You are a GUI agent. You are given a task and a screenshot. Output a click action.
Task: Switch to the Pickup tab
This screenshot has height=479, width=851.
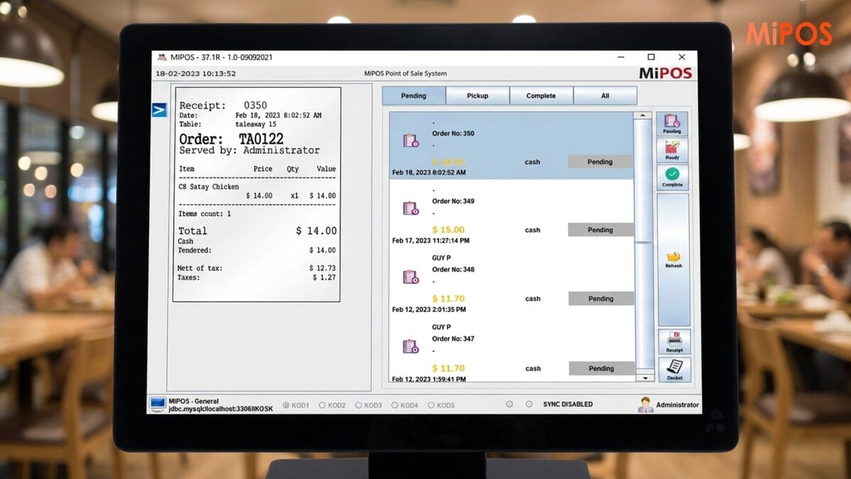[x=477, y=96]
